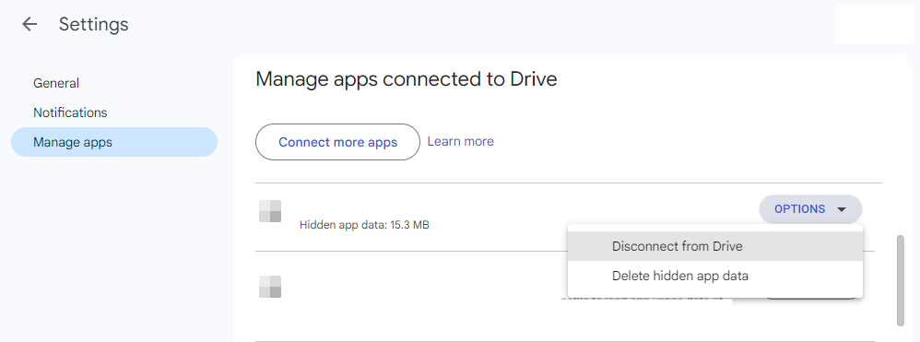This screenshot has height=342, width=920.
Task: Click the Manage apps connected to Drive heading
Action: (x=406, y=78)
